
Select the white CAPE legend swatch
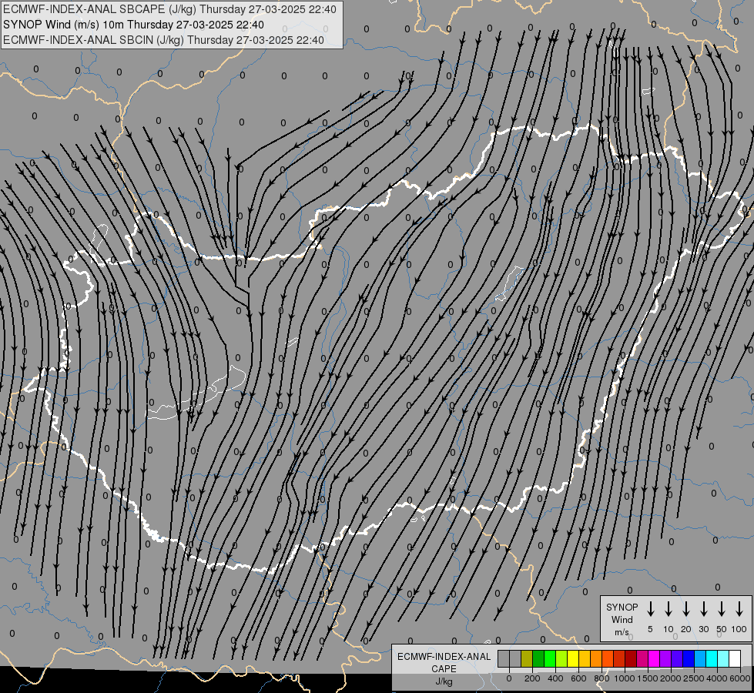click(734, 658)
